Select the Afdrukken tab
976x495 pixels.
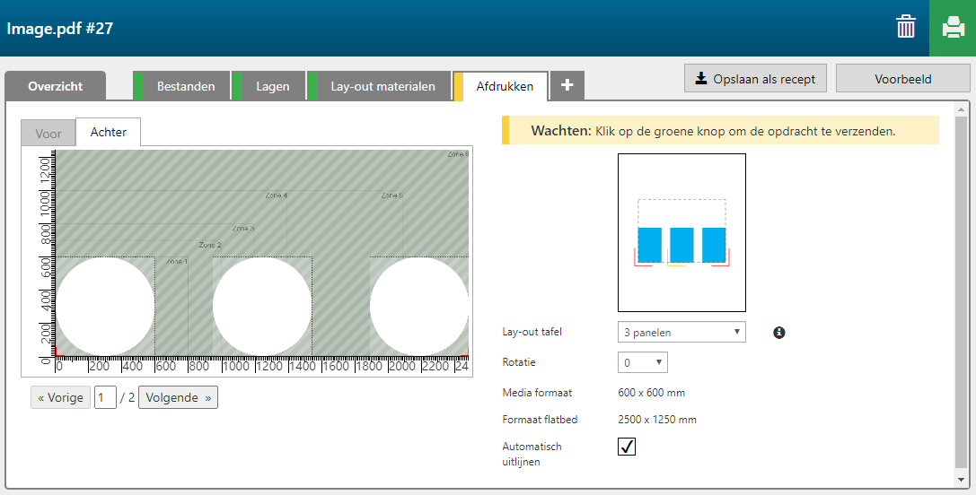[504, 86]
